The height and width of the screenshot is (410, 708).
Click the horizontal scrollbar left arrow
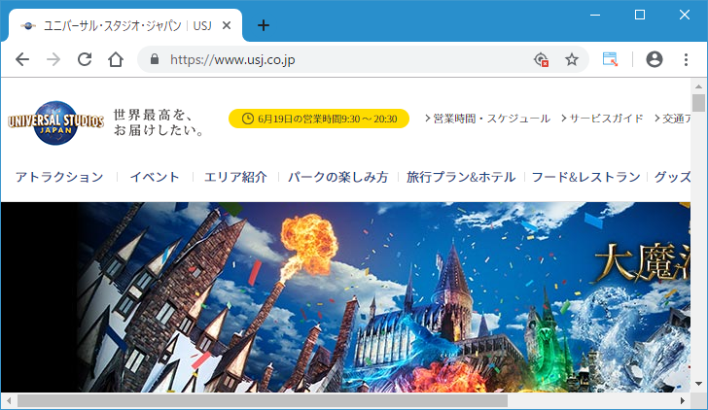point(9,400)
